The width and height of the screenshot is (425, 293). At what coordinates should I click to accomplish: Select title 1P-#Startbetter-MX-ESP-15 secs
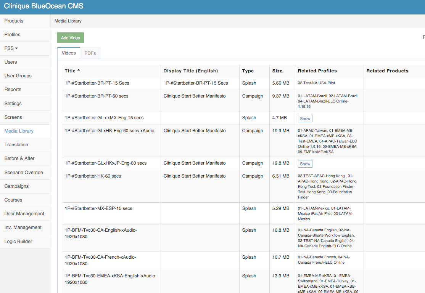point(98,208)
